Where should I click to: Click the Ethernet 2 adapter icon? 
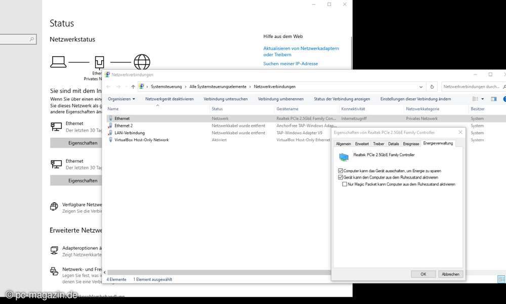point(110,126)
